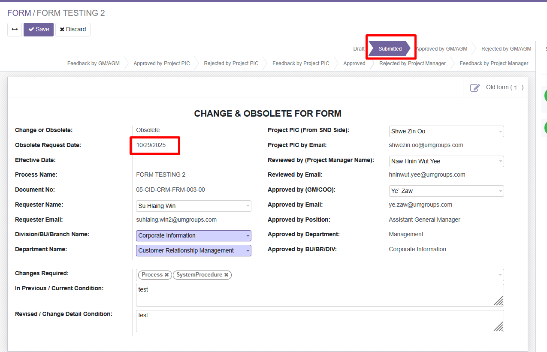Discard the form changes

pos(73,30)
